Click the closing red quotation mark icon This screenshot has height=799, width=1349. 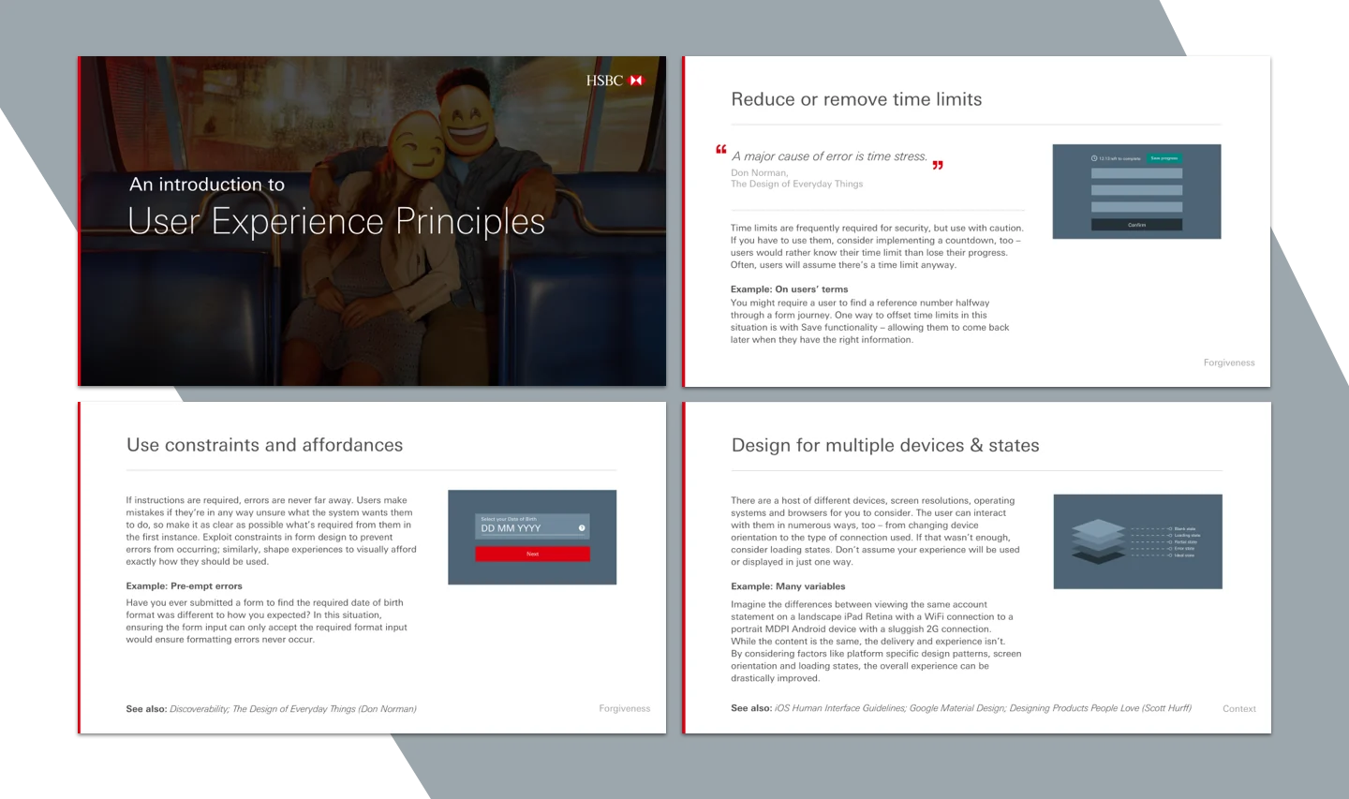[938, 166]
